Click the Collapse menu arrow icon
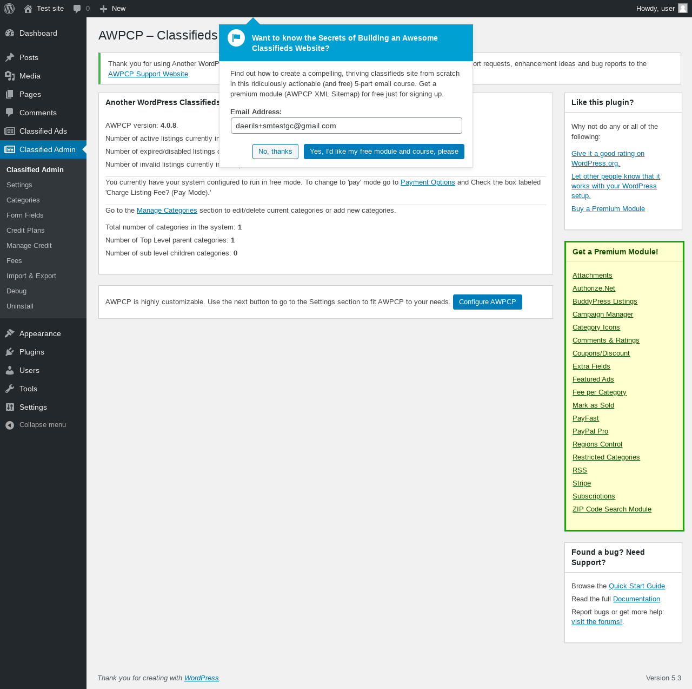This screenshot has height=689, width=692. click(10, 425)
